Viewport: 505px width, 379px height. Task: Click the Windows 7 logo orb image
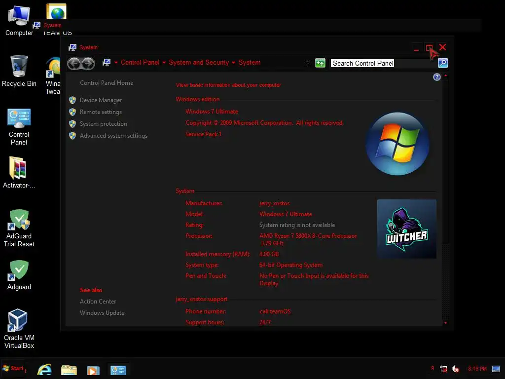coord(397,144)
